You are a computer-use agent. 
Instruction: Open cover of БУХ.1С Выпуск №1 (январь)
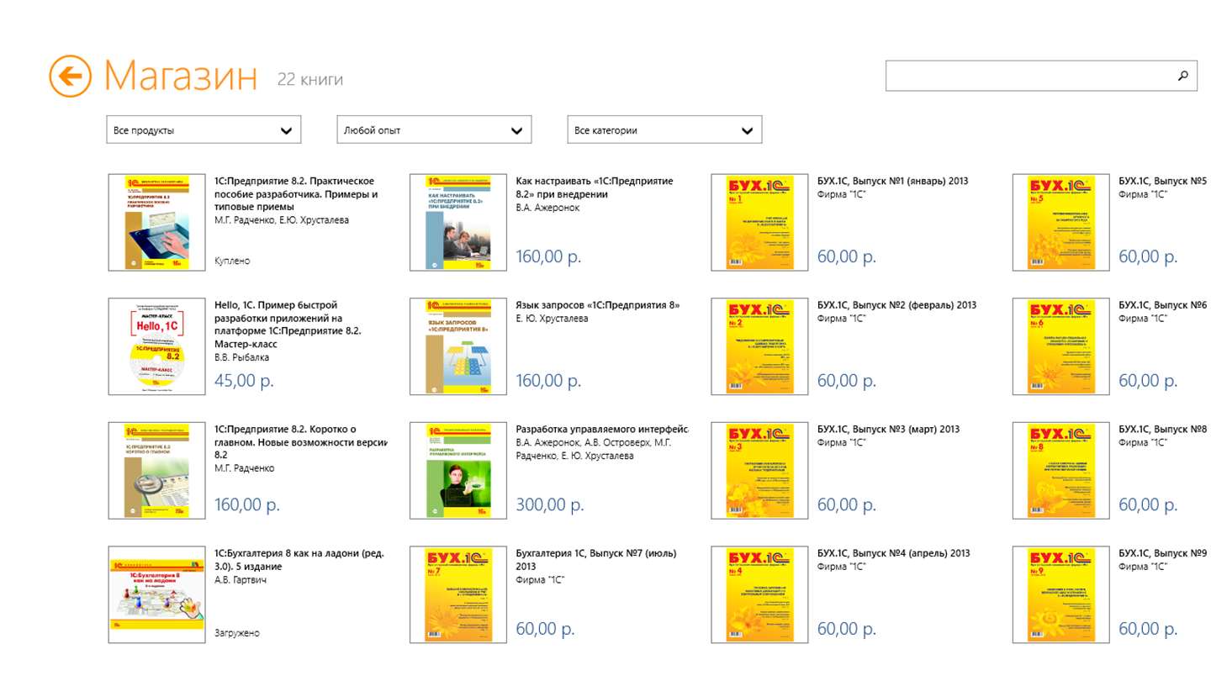759,223
